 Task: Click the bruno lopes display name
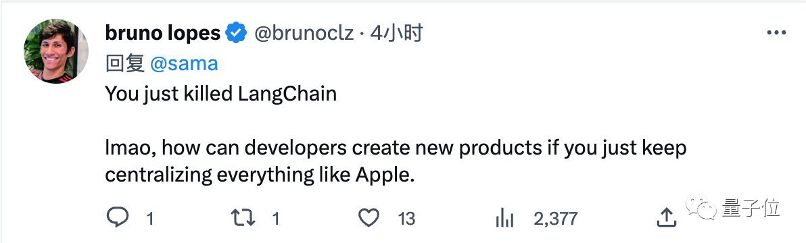point(162,33)
